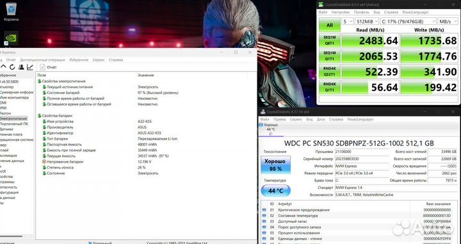
Task: Click the status dot beside Доступный запас
Action: [264, 222]
